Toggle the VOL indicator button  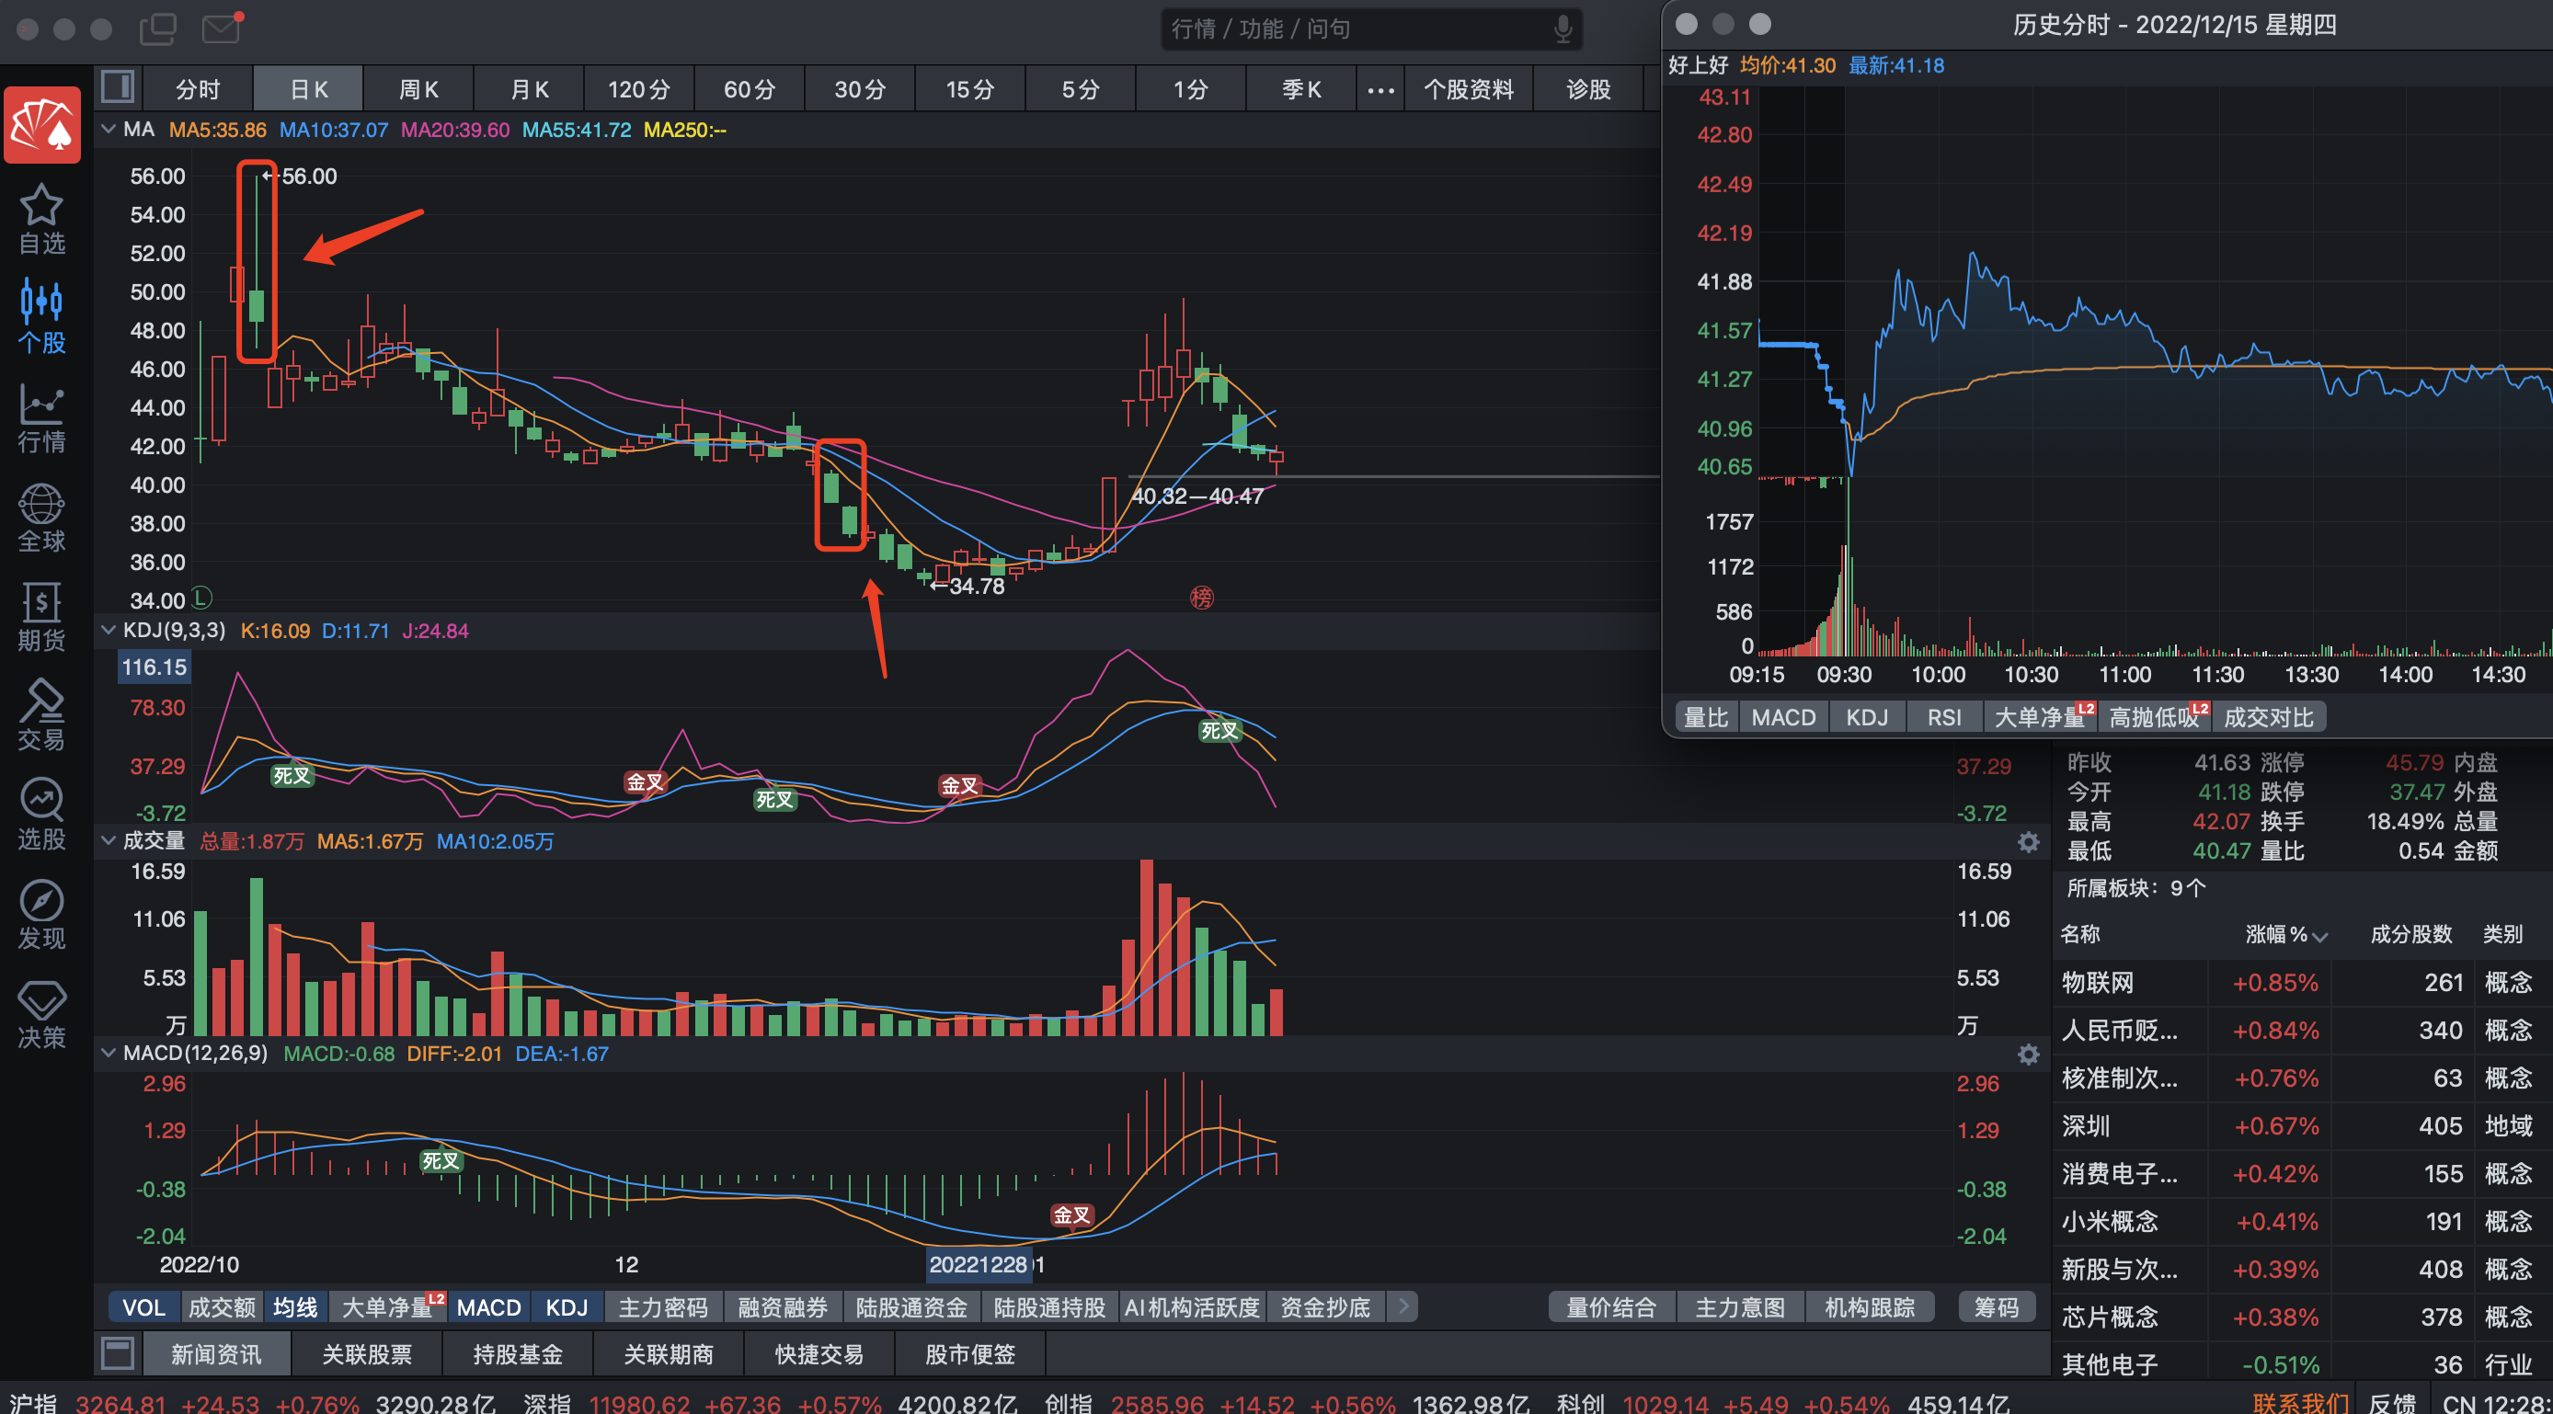pos(143,1307)
